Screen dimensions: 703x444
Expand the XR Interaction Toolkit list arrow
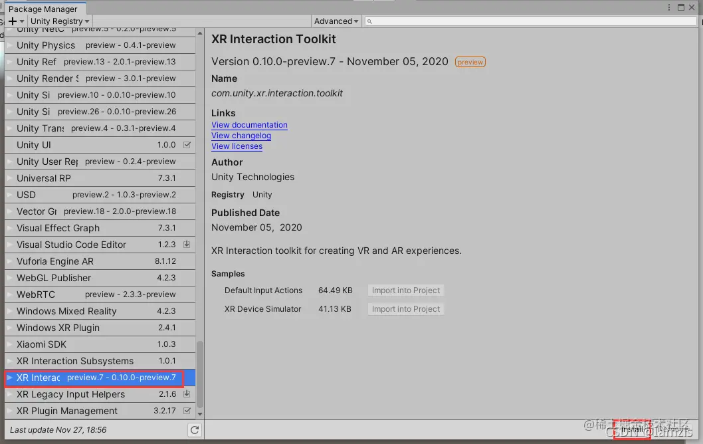pos(9,378)
